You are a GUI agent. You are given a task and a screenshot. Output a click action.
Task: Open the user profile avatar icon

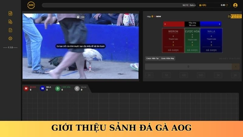pyautogui.click(x=235, y=5)
